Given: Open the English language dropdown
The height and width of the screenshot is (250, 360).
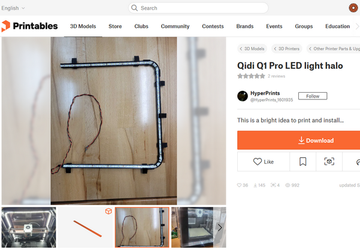Looking at the screenshot, I should click(x=13, y=8).
